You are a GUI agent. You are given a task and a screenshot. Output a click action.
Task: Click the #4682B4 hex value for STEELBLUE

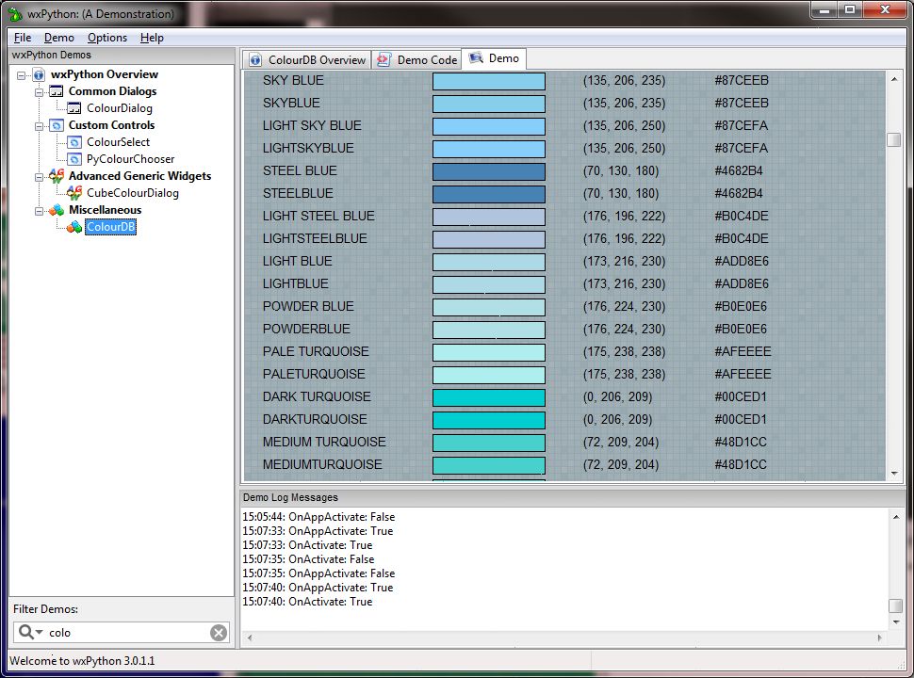point(739,193)
